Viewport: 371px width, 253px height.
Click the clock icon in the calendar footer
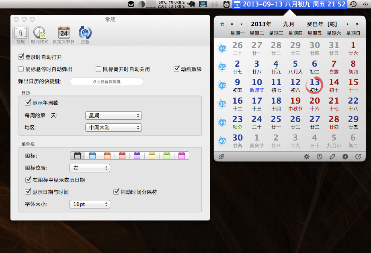320,157
